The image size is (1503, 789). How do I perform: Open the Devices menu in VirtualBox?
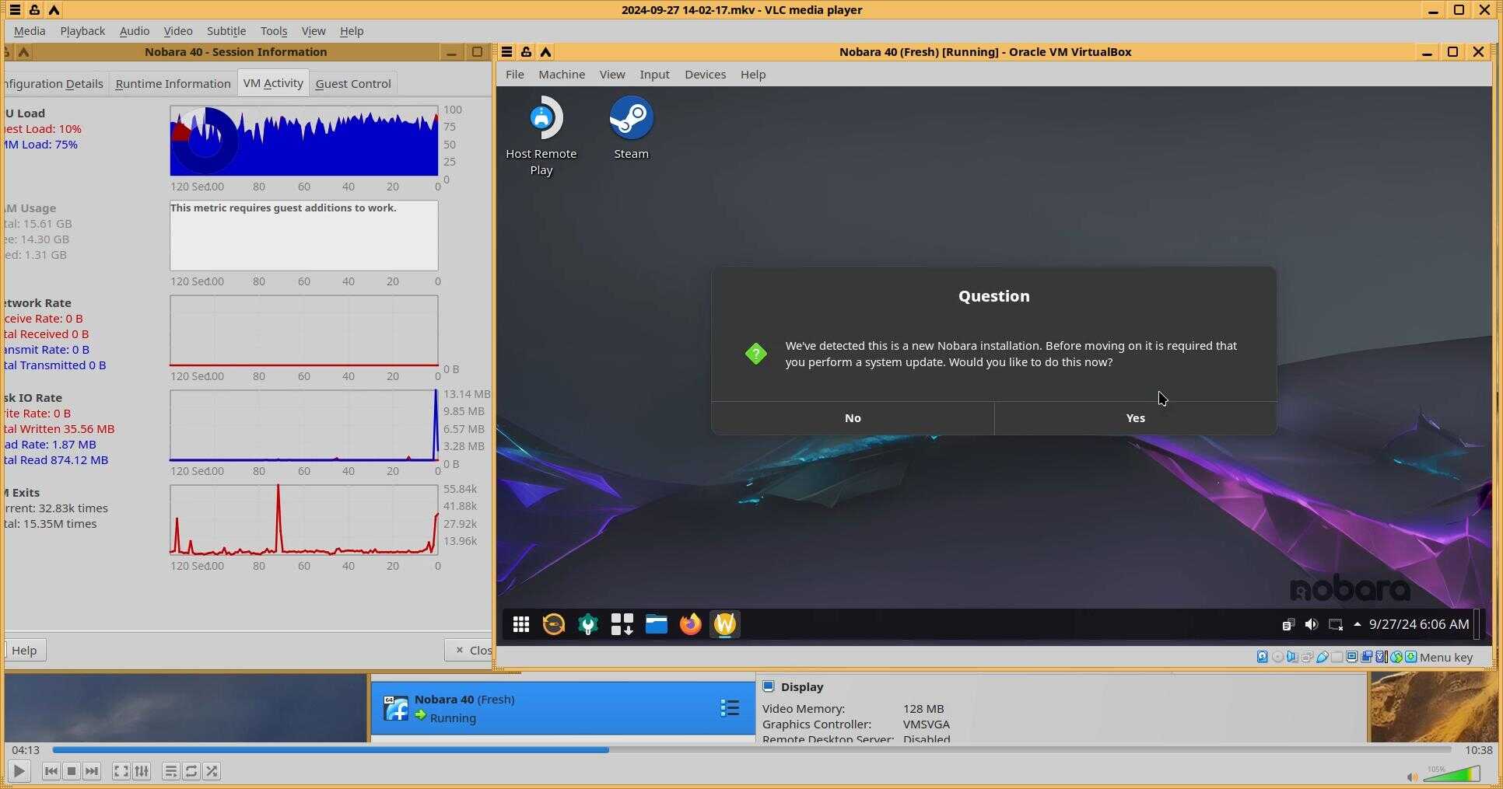[x=705, y=75]
